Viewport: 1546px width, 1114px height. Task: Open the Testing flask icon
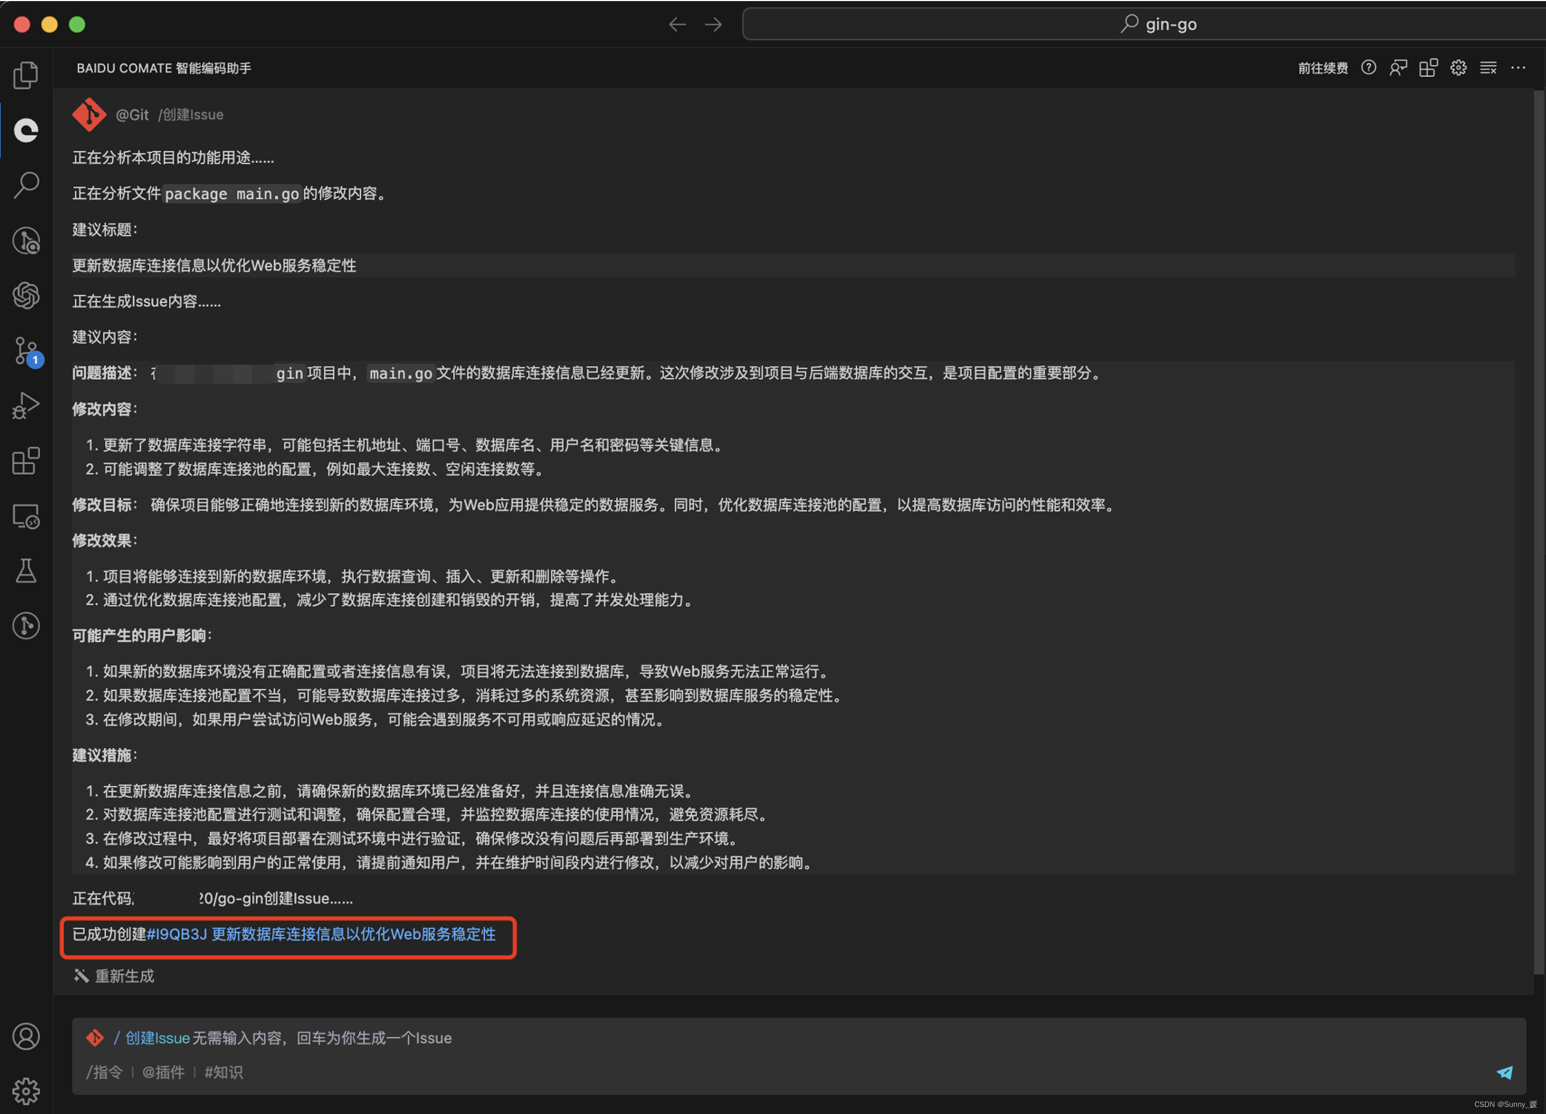pos(26,571)
